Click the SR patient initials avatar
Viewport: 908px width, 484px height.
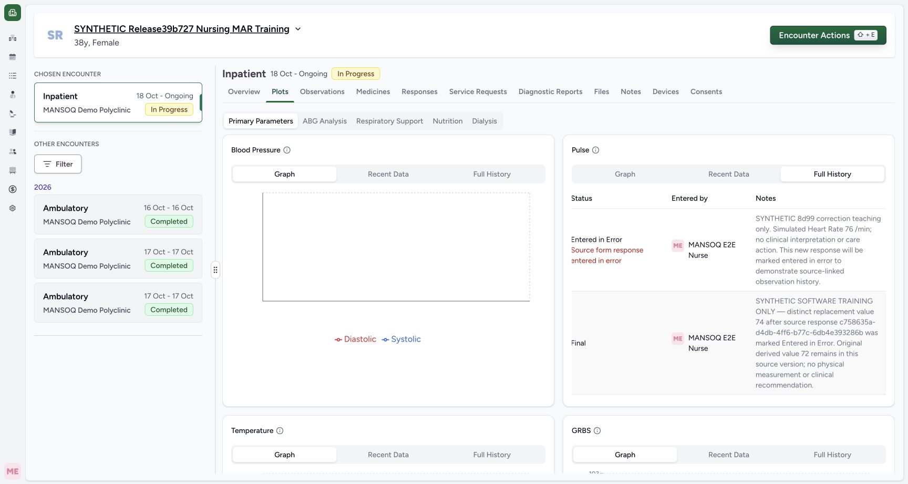(x=55, y=35)
